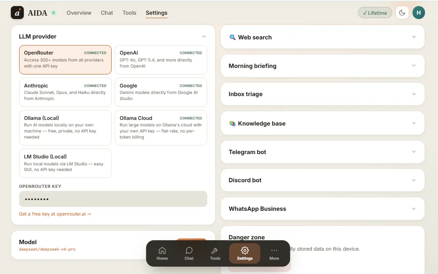
Task: Expand the Web search section
Action: [414, 37]
